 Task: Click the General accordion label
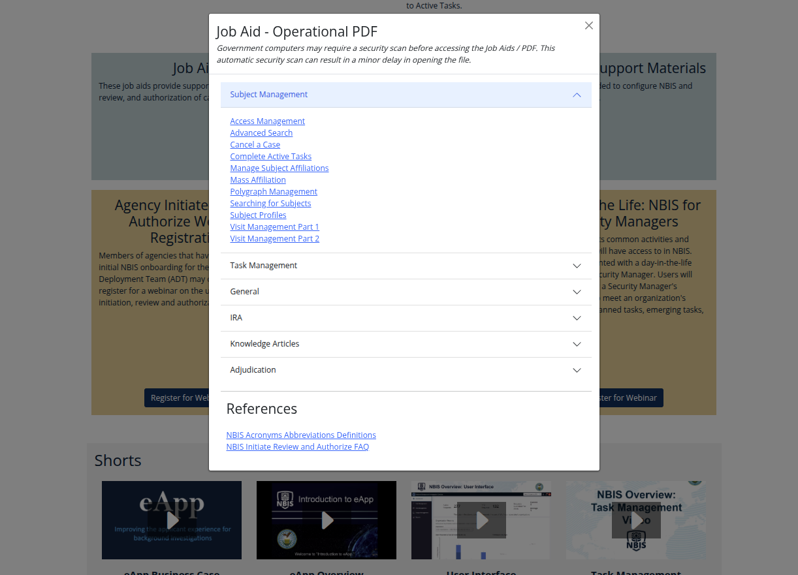tap(244, 292)
